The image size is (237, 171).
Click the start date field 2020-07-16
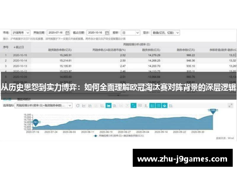tap(58, 33)
